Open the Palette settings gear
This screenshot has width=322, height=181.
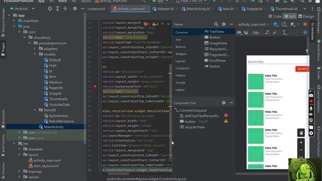[x=223, y=24]
